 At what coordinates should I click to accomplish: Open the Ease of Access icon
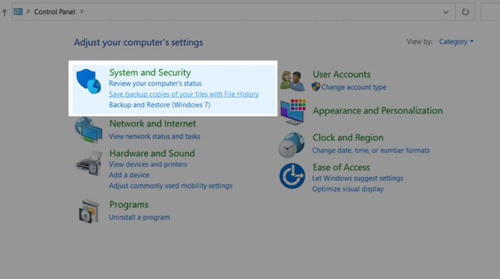pyautogui.click(x=292, y=176)
